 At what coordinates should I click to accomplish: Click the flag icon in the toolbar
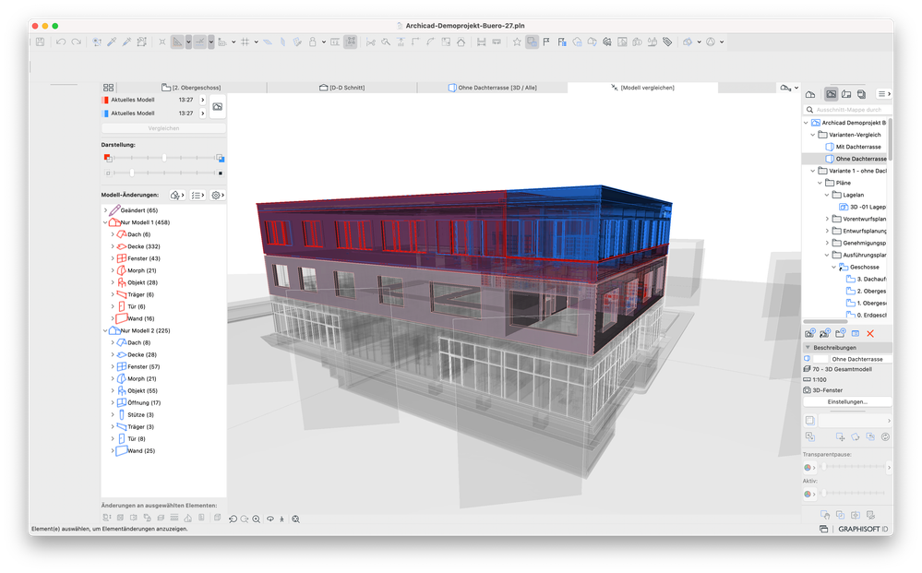[x=546, y=42]
